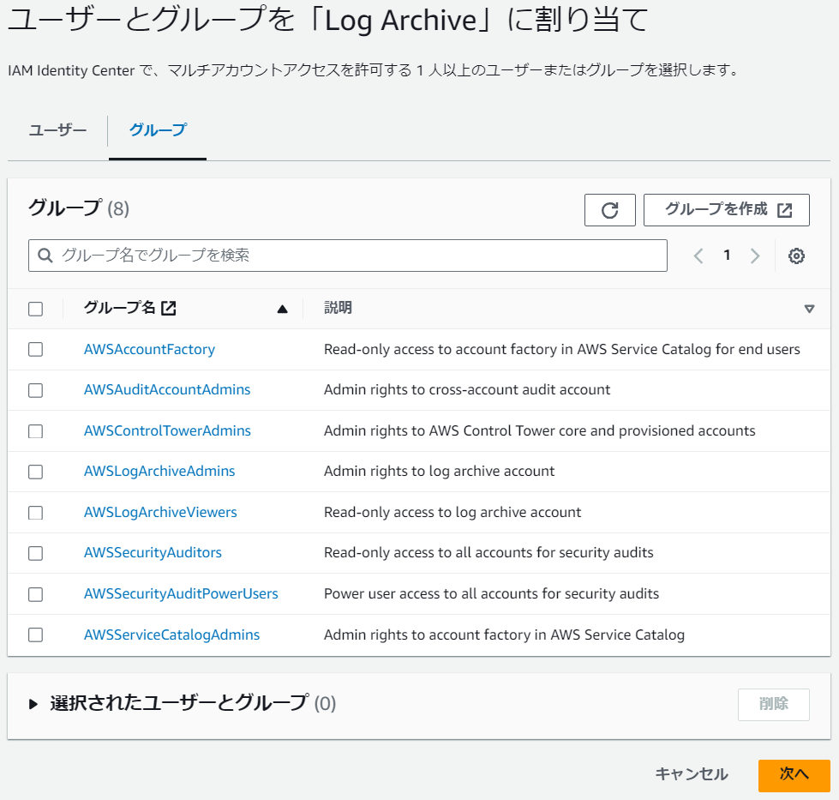Open AWSAuditAccountAdmins group link
This screenshot has height=800, width=839.
(x=167, y=390)
